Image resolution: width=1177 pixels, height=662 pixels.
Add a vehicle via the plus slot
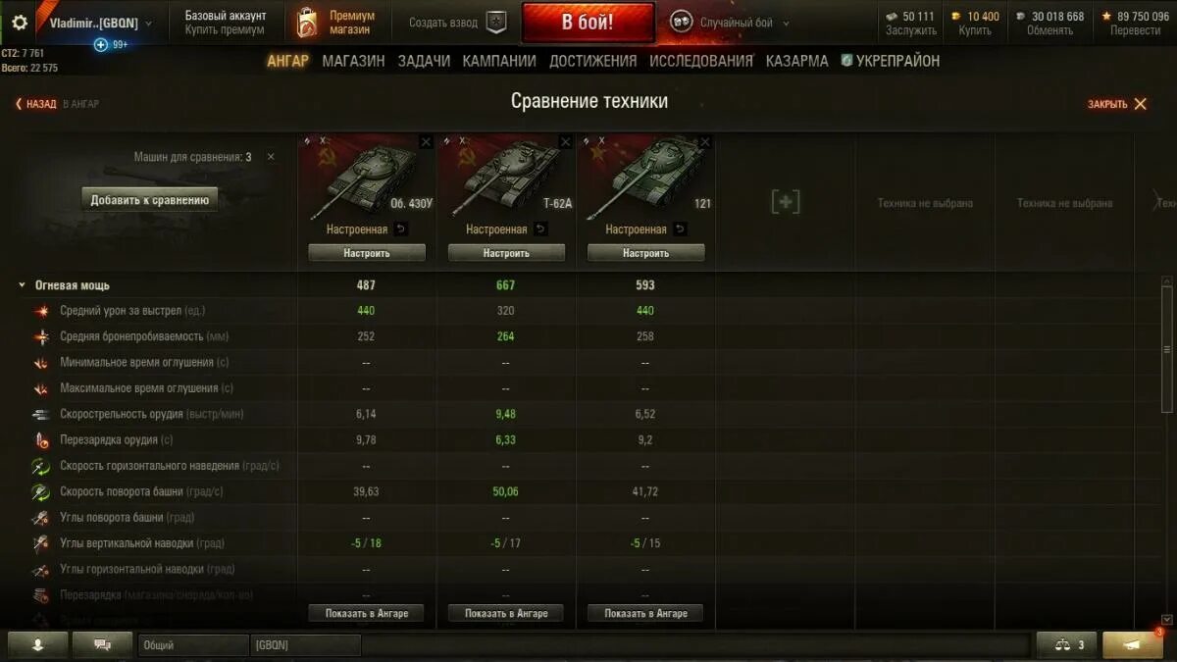pos(786,203)
